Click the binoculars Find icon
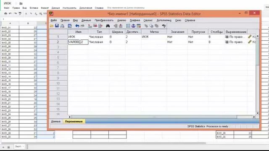The height and width of the screenshot is (151, 269). click(108, 26)
